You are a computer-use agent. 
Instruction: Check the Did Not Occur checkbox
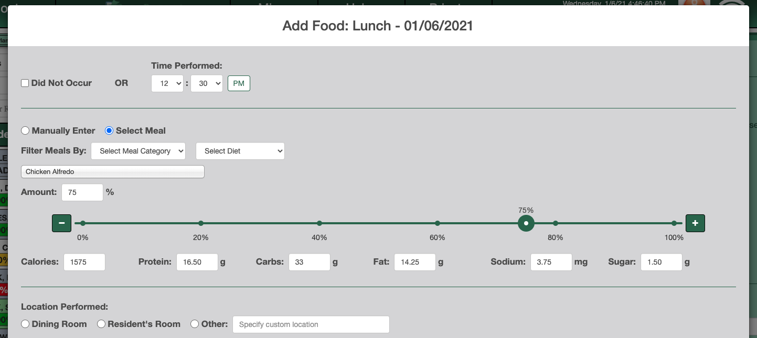pos(25,83)
